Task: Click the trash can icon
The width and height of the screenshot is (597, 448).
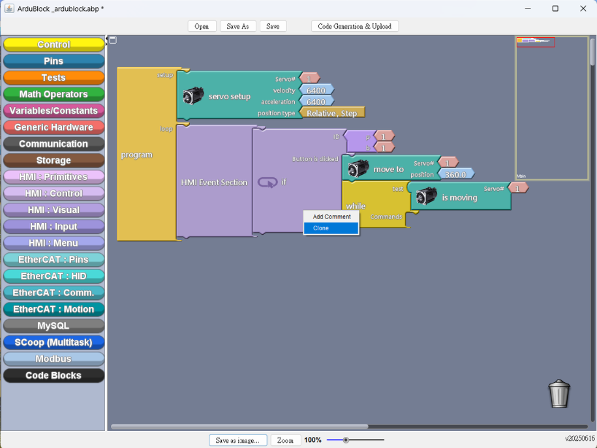Action: click(559, 394)
